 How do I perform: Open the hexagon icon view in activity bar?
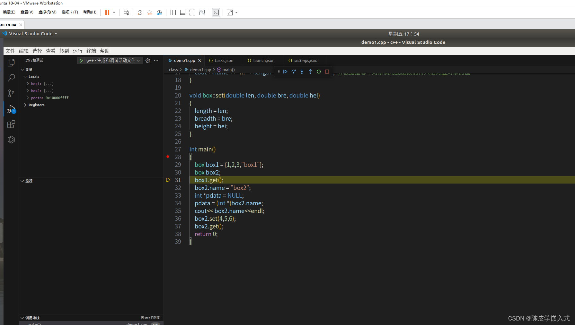point(11,140)
